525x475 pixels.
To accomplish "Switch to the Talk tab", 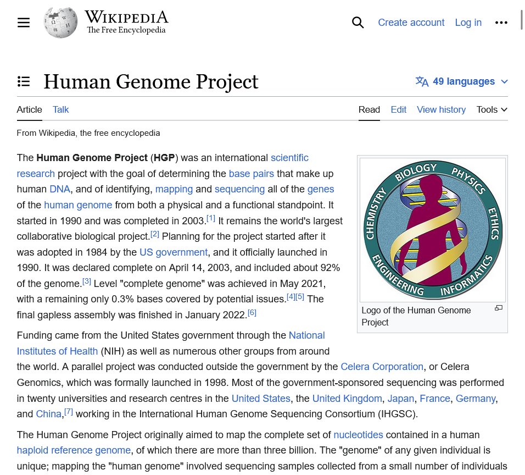I will tap(60, 109).
